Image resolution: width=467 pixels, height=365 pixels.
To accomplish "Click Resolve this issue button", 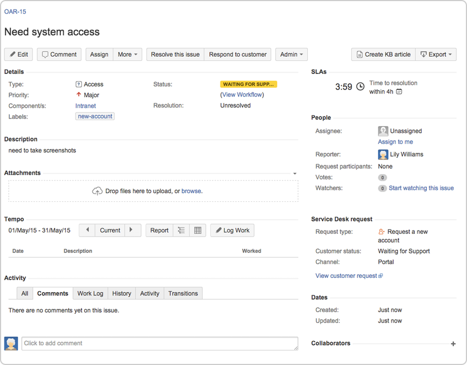I will click(175, 54).
